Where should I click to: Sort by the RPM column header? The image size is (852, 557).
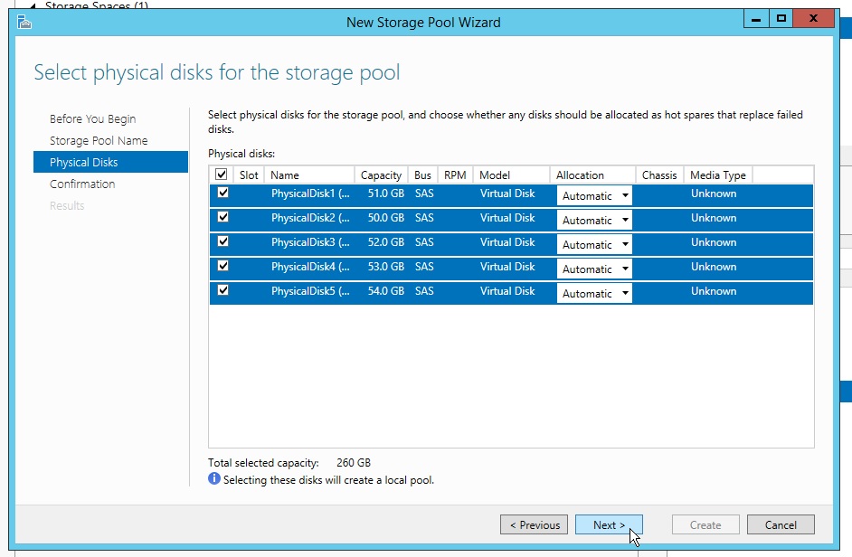click(455, 175)
